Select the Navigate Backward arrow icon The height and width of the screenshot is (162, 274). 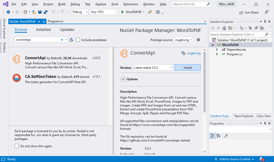click(8, 12)
